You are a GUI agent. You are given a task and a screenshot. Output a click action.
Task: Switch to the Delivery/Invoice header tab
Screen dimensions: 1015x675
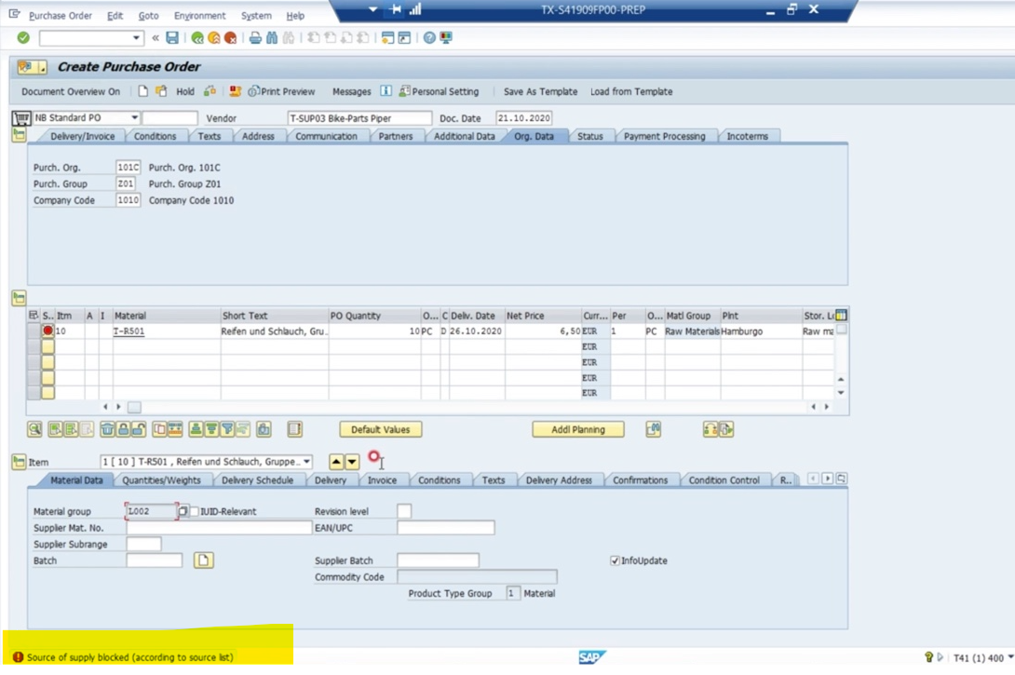point(82,136)
